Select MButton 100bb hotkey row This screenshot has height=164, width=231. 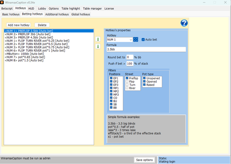(x=49, y=54)
